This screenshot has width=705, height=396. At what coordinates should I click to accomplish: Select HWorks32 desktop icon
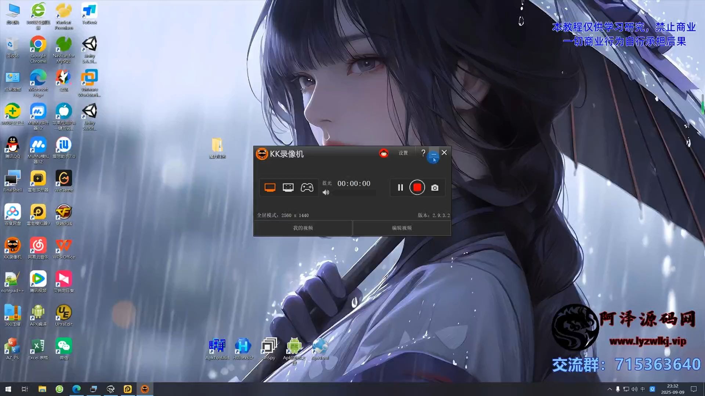[x=243, y=349]
